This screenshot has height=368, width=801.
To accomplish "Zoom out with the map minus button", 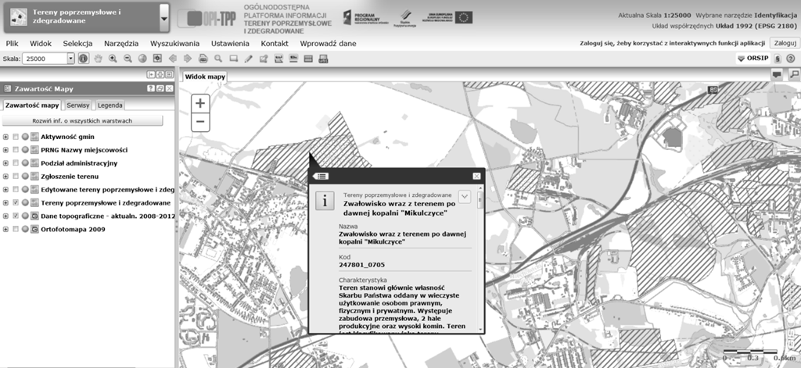I will tap(200, 121).
